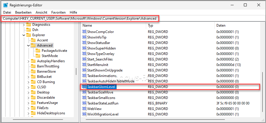Click the Accent folder icon
The width and height of the screenshot is (266, 123).
tap(33, 40)
